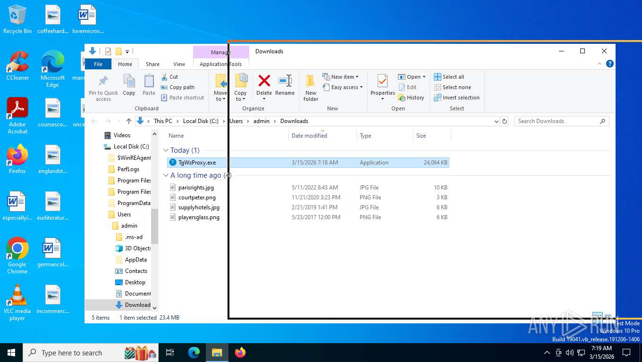
Task: Select AppData folder in navigation tree
Action: coord(135,260)
